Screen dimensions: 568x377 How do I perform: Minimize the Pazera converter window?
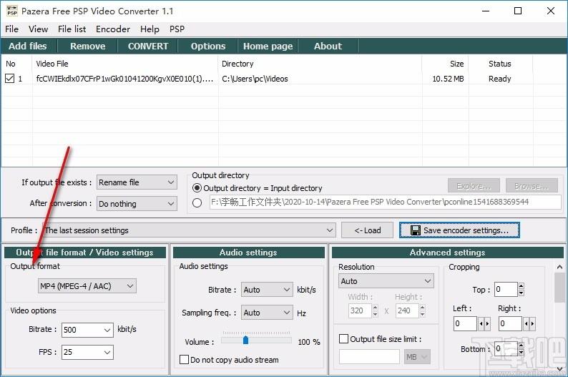pyautogui.click(x=486, y=11)
